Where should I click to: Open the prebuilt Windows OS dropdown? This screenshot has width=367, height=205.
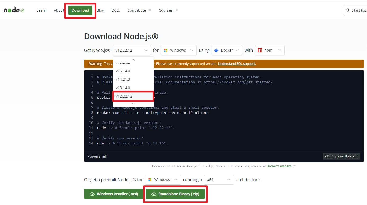click(163, 180)
